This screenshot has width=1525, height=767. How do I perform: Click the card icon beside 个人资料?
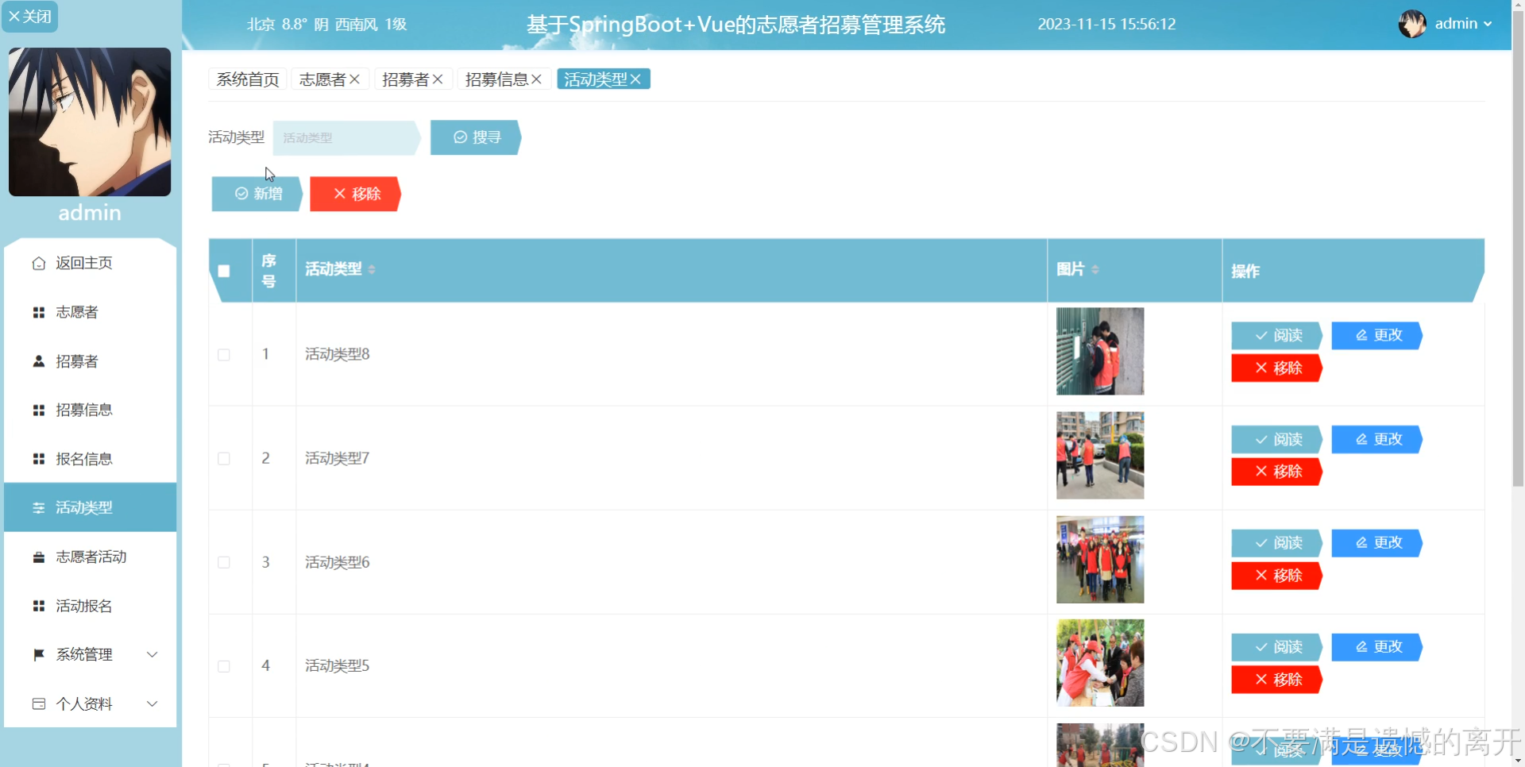(x=38, y=703)
